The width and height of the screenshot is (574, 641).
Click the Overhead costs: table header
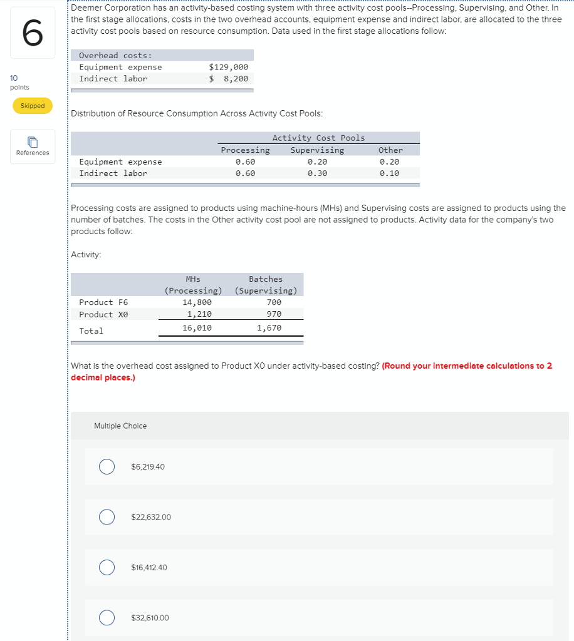click(x=115, y=56)
